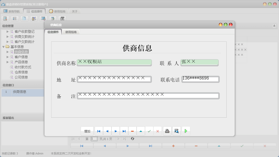Click the 信息管理 panel header

(23, 26)
